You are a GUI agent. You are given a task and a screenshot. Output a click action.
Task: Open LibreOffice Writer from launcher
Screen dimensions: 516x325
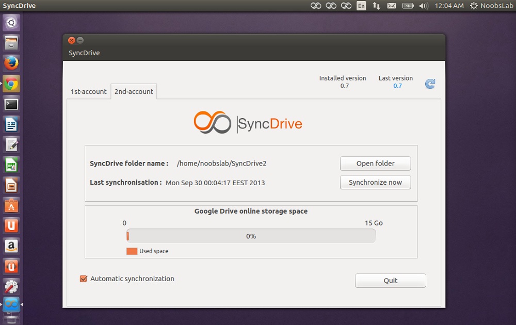11,125
